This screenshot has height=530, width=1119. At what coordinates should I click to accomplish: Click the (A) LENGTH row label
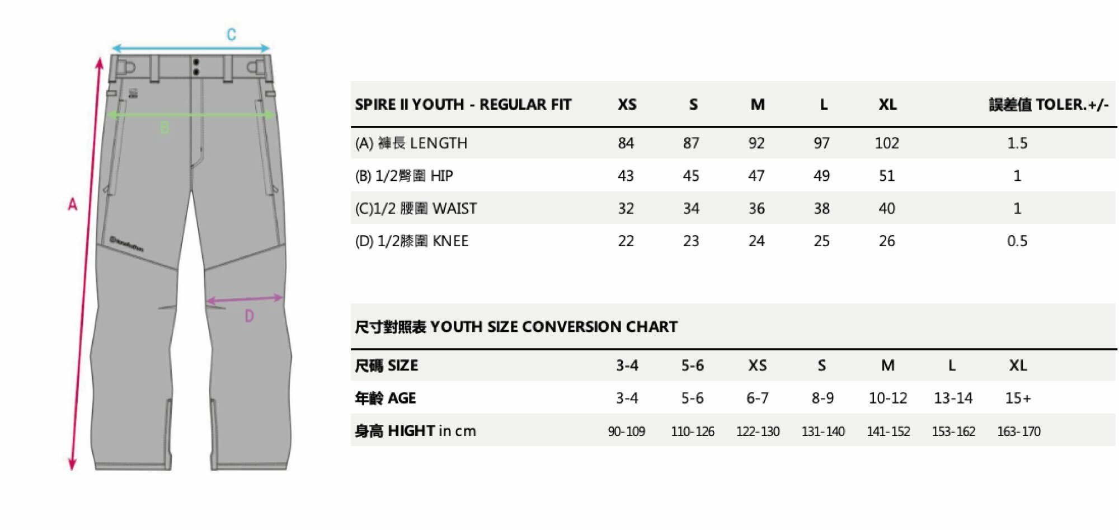coord(411,143)
